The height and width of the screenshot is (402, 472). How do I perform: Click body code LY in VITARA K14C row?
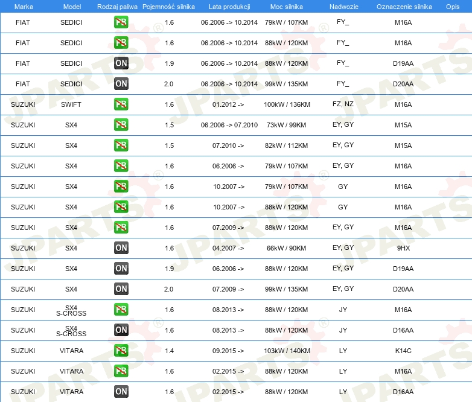point(343,351)
